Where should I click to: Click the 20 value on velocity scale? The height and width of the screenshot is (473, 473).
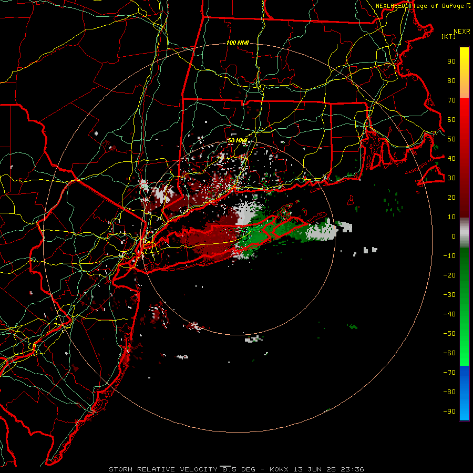pos(451,197)
